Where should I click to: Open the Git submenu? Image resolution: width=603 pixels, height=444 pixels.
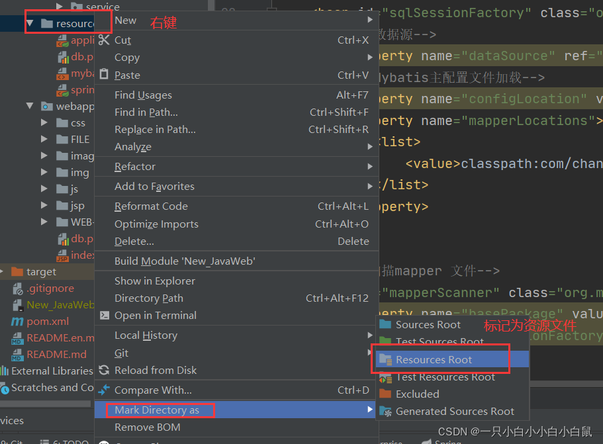click(236, 353)
